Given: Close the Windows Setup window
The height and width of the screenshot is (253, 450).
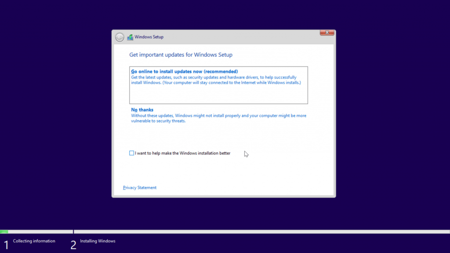Looking at the screenshot, I should tap(327, 33).
